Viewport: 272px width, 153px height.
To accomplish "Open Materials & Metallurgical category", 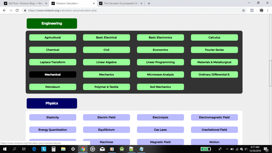I will point(214,62).
